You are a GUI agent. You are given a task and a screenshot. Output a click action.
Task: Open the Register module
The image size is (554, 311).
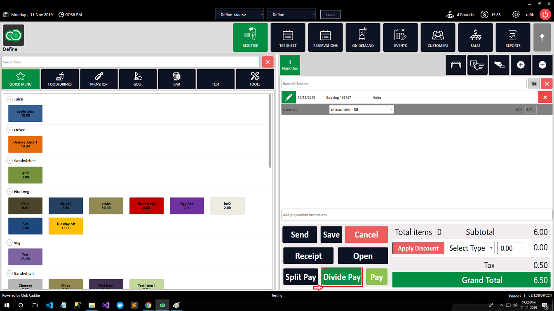point(250,37)
